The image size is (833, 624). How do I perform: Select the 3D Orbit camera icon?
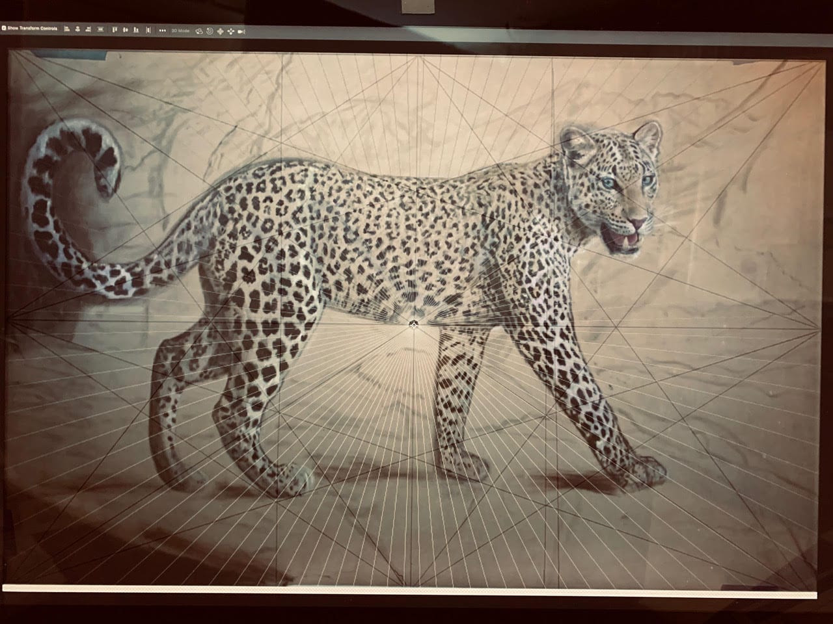pyautogui.click(x=199, y=31)
